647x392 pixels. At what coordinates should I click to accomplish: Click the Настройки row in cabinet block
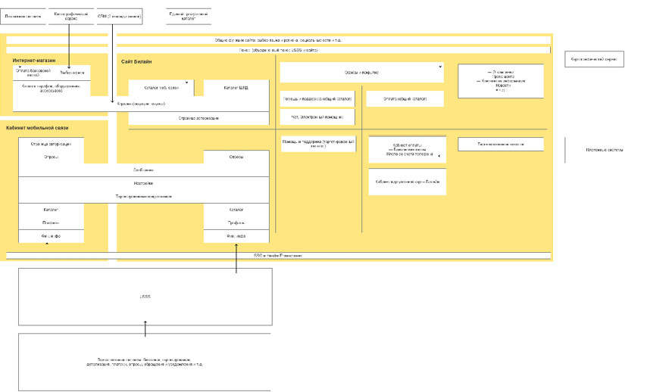point(143,183)
